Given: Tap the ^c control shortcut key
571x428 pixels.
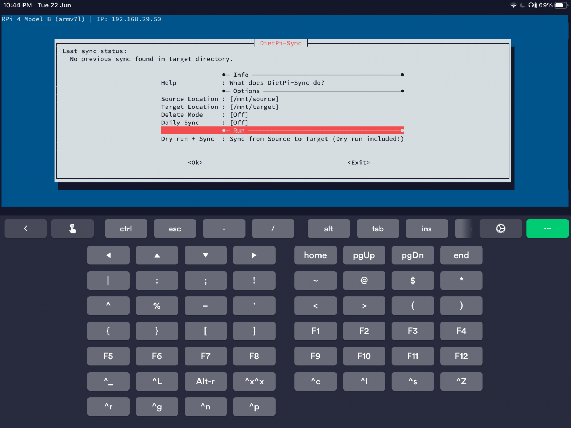Looking at the screenshot, I should point(315,381).
